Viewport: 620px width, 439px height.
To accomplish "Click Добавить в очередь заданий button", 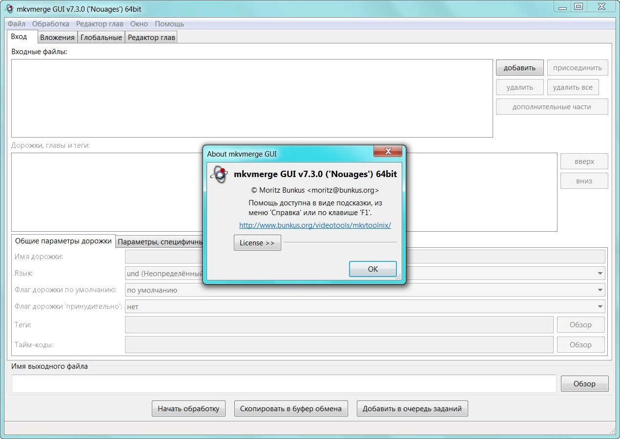I will click(x=412, y=409).
